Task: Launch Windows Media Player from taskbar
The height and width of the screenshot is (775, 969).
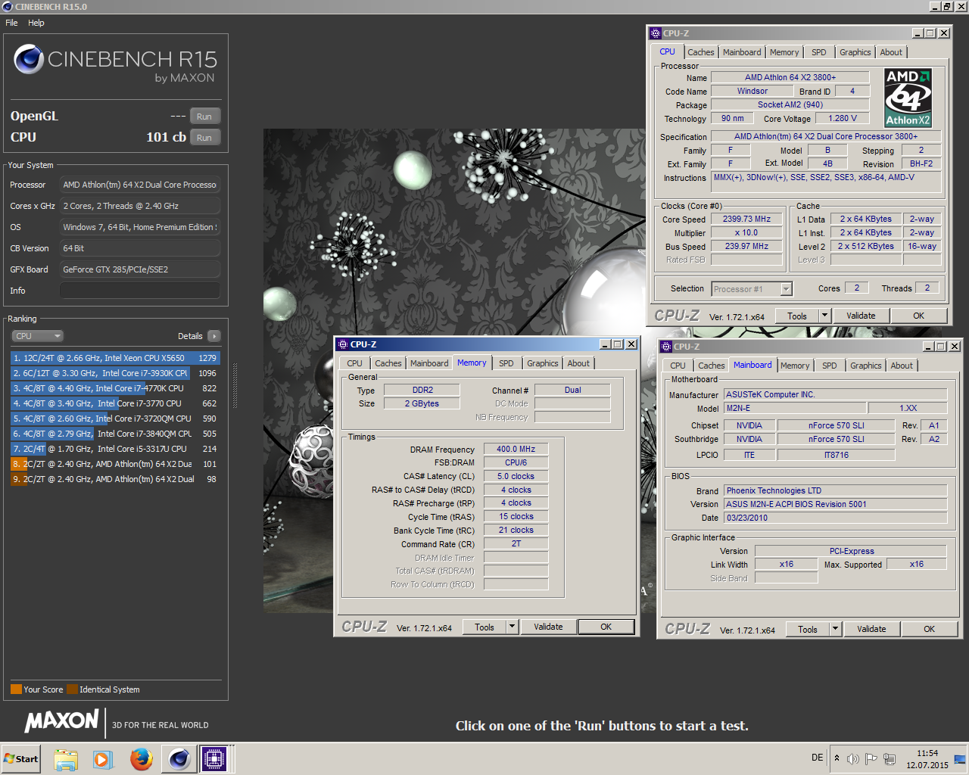Action: (103, 759)
